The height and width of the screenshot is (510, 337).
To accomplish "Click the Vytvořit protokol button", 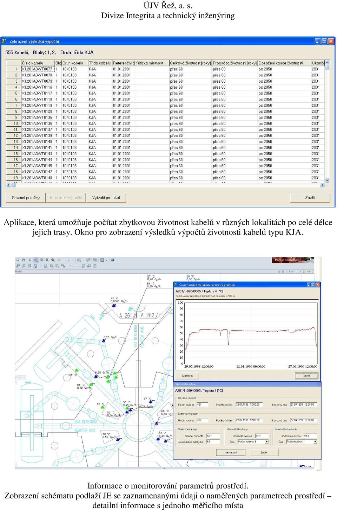I will coord(106,198).
